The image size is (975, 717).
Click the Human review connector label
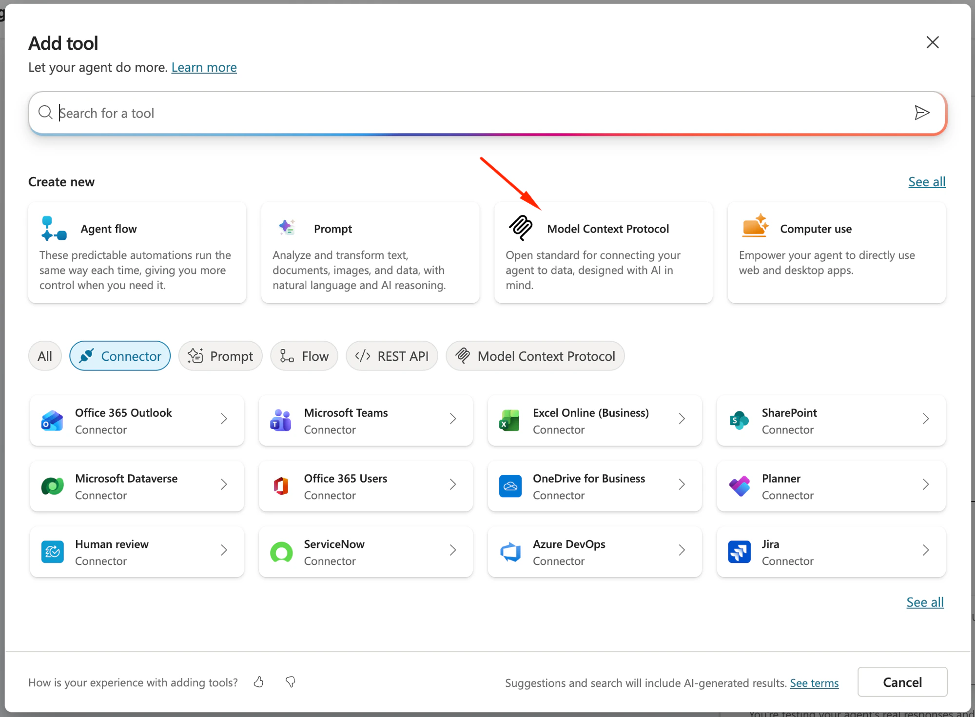pos(112,544)
